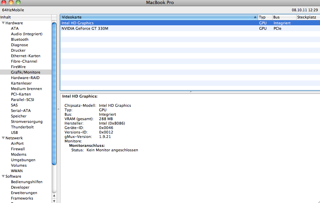The height and width of the screenshot is (203, 320).
Task: Select Fibre-Channel entry
Action: (x=24, y=61)
